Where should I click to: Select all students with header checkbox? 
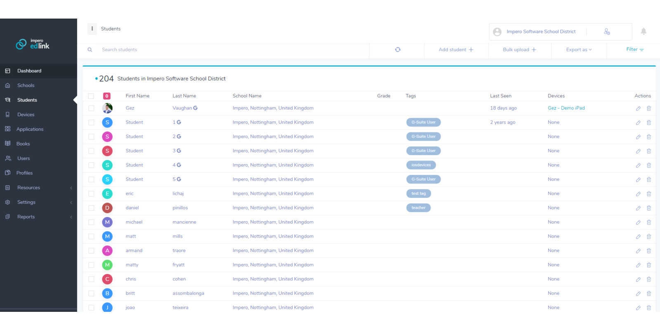click(91, 96)
